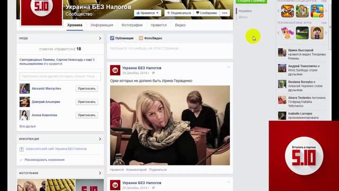
Task: Open the 5.10 page profile picture
Action: 41,13
